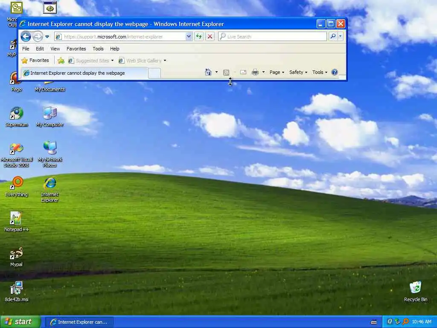Click the address bar URL field

pos(120,37)
